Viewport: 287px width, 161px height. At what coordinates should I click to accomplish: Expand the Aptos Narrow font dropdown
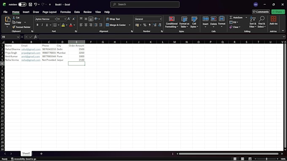(55, 19)
